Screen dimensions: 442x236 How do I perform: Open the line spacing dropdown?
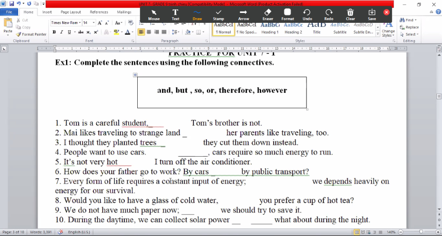(x=176, y=32)
